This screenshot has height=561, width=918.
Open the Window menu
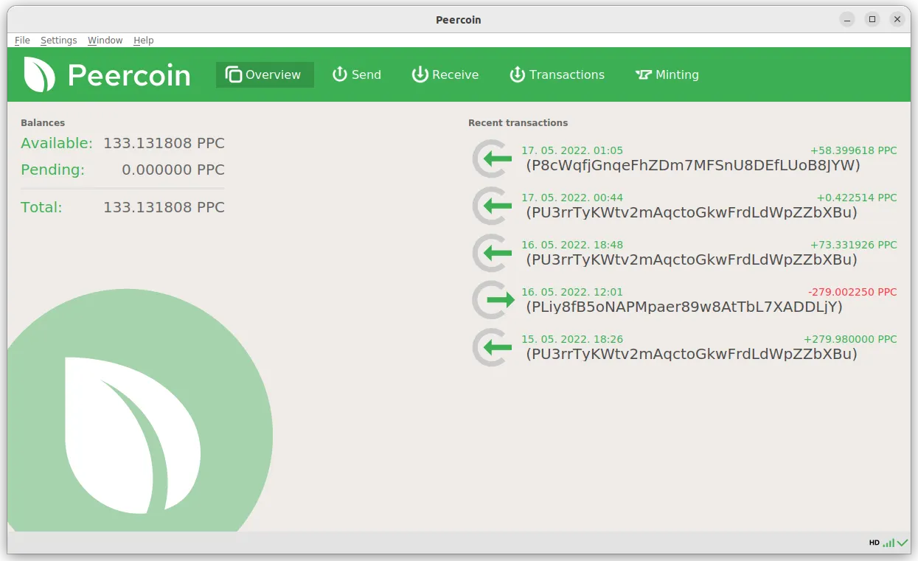(105, 41)
